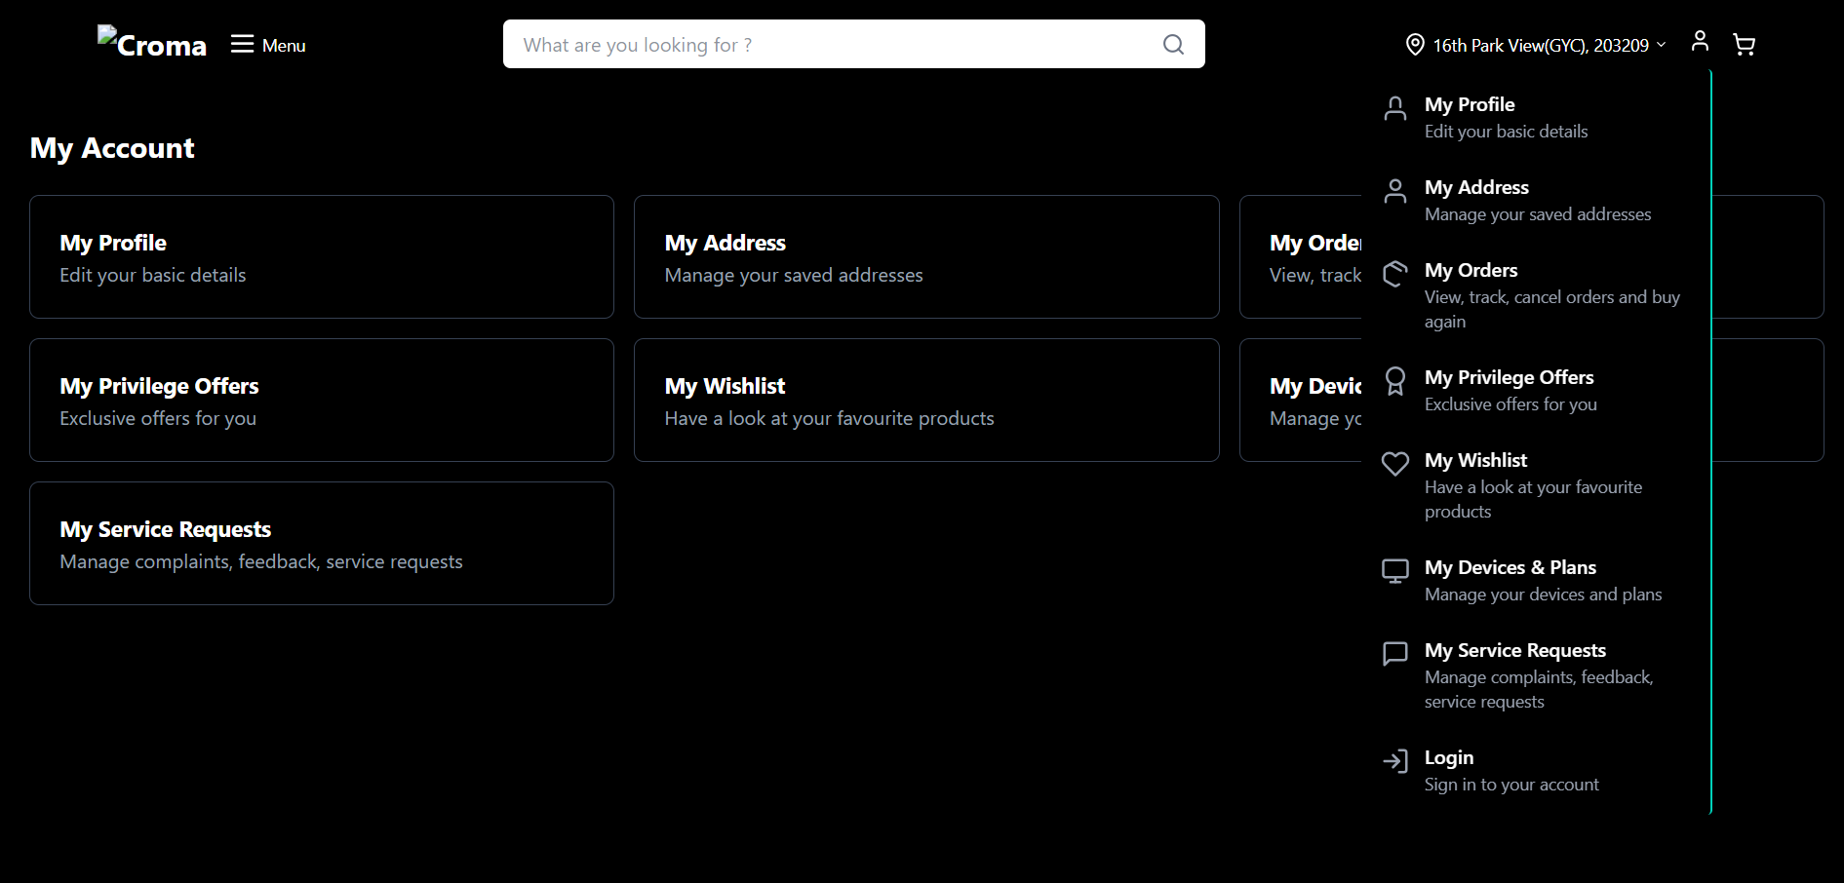Expand the 16th Park View location dropdown
The height and width of the screenshot is (883, 1844).
click(1549, 45)
